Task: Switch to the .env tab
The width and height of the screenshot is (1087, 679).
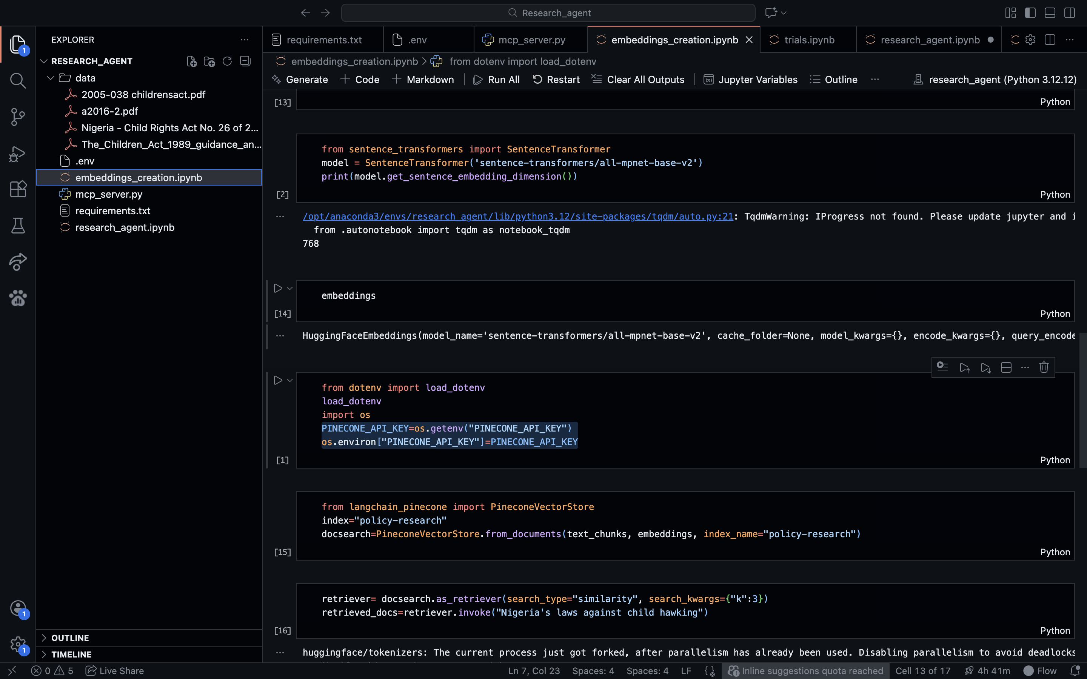Action: tap(429, 40)
